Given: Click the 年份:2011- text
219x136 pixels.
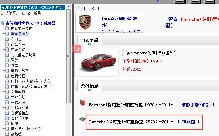Looking at the screenshot, I should (133, 69).
